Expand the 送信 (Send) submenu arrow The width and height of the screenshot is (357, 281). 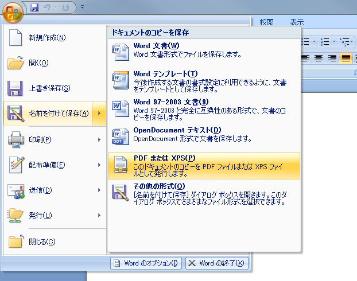click(100, 190)
